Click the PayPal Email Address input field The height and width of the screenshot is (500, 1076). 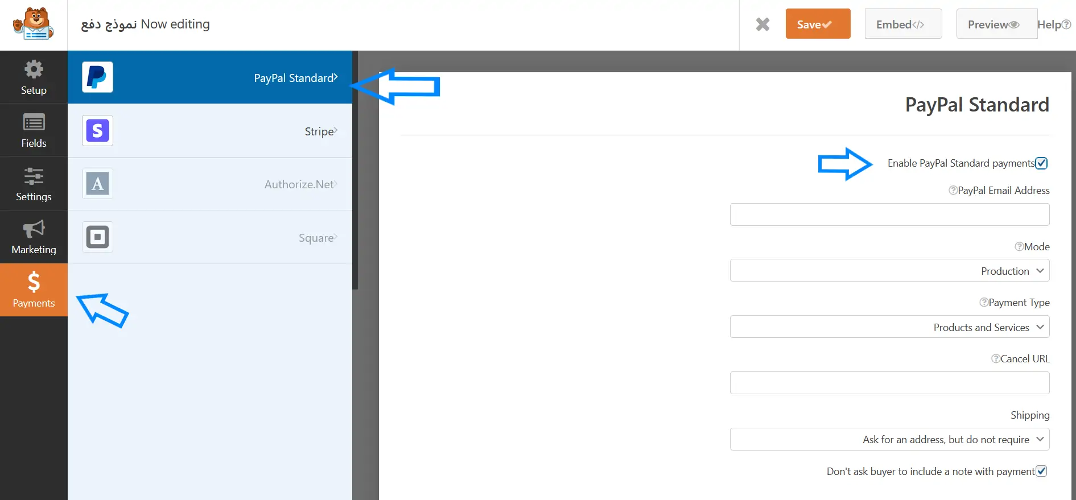coord(889,214)
